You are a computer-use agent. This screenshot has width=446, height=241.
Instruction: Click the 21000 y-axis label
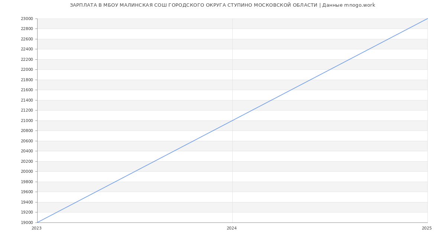pyautogui.click(x=27, y=121)
